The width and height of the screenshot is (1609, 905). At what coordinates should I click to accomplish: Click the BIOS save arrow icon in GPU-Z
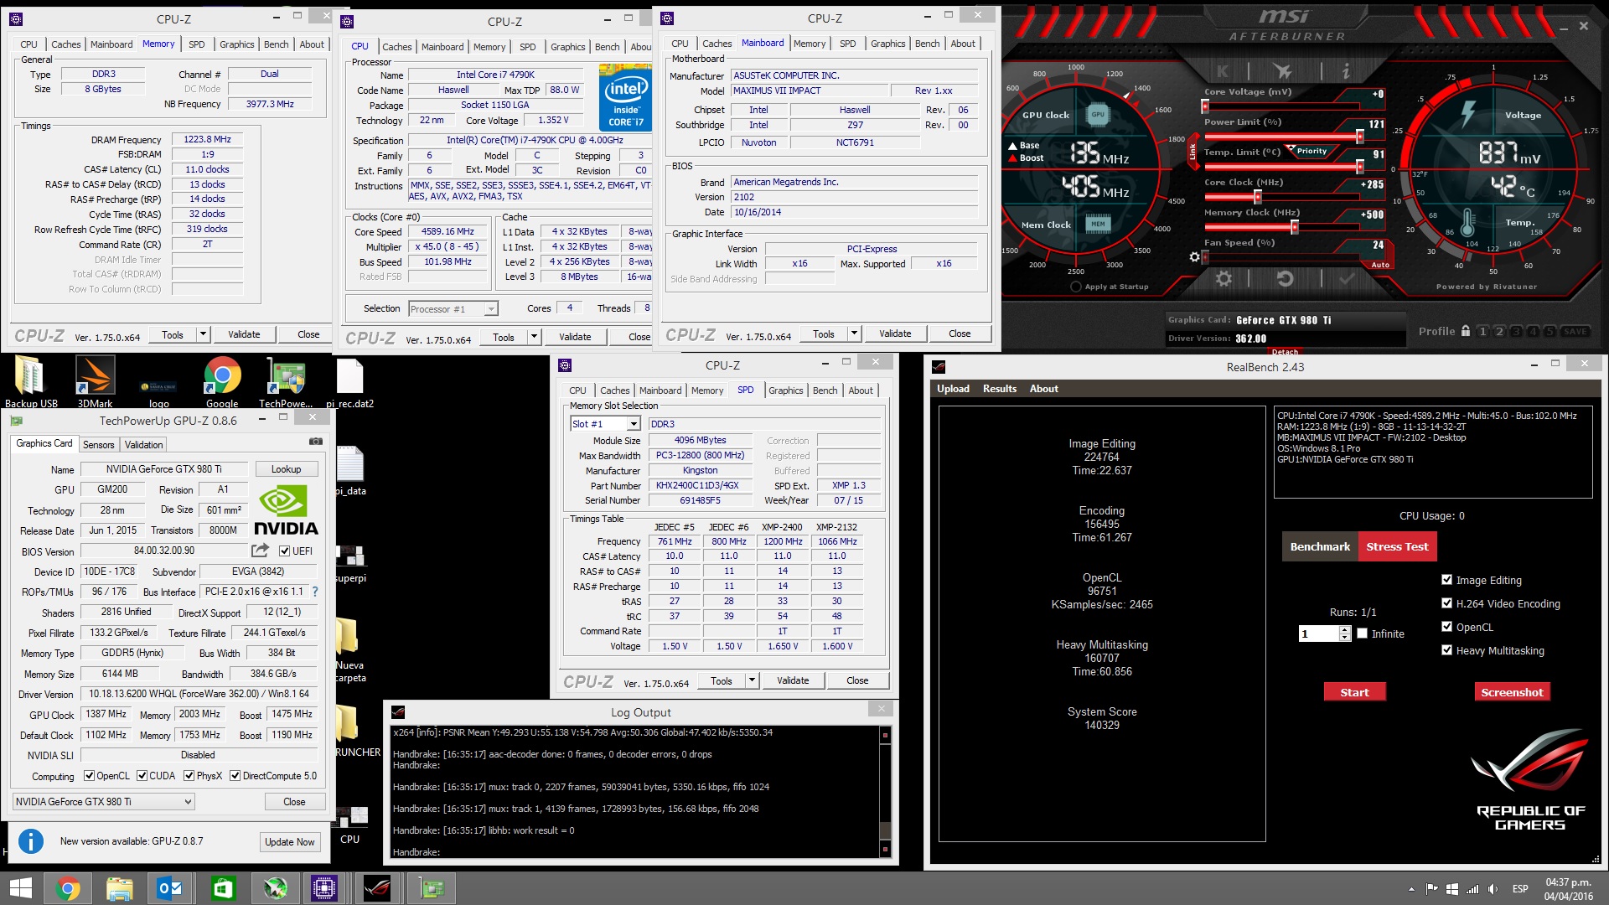click(261, 551)
